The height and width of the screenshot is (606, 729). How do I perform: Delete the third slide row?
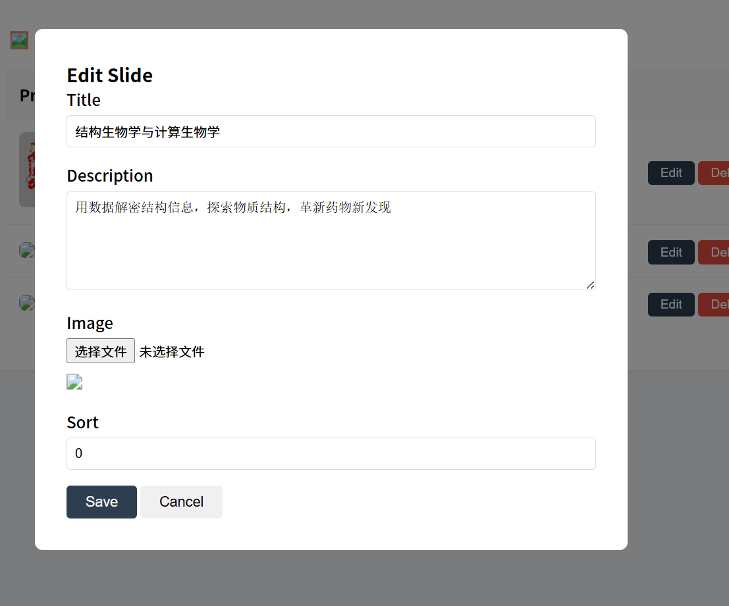pyautogui.click(x=714, y=304)
